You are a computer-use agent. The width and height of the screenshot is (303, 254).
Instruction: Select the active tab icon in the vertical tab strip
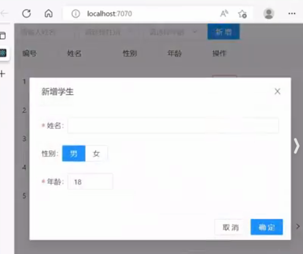coord(3,53)
